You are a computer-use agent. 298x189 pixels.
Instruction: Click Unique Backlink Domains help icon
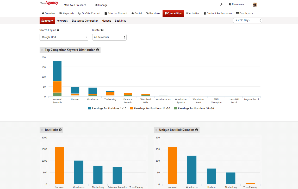(196, 130)
